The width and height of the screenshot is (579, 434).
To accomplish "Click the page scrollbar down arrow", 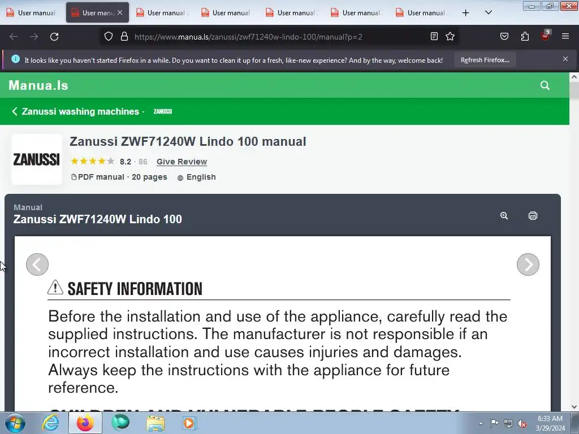I will pos(574,407).
